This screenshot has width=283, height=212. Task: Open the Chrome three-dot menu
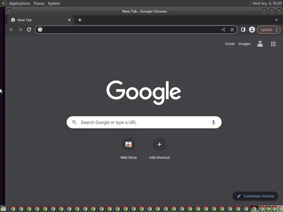coord(277,30)
